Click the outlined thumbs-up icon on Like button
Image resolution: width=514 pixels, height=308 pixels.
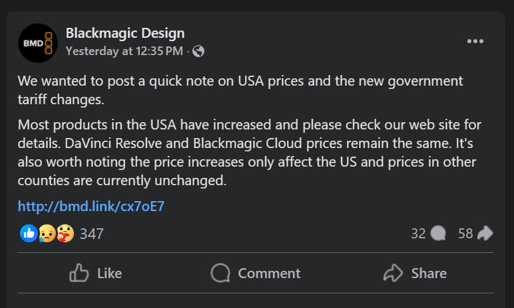click(x=79, y=273)
